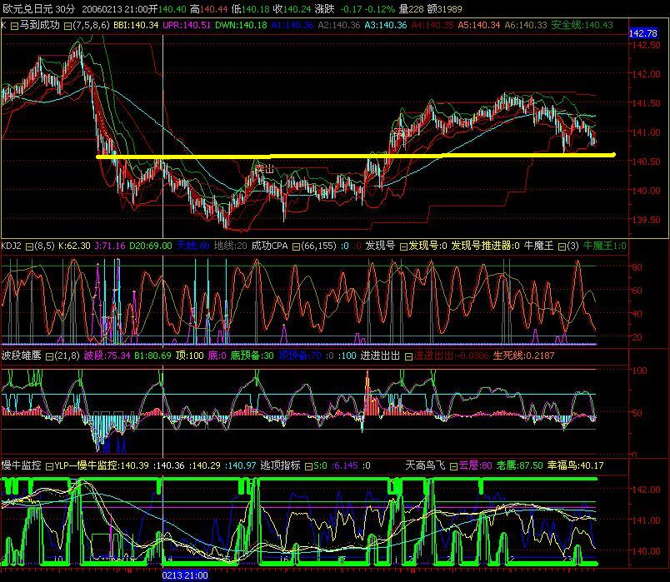Select the 欧元兑日元 30分 chart title
This screenshot has height=582, width=670.
[x=38, y=9]
